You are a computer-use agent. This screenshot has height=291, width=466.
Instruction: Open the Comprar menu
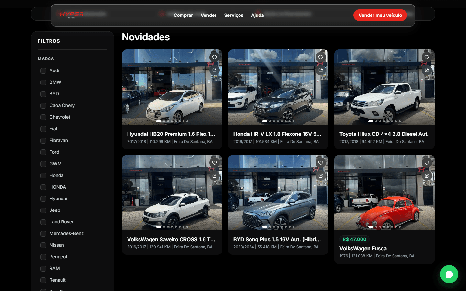[183, 15]
